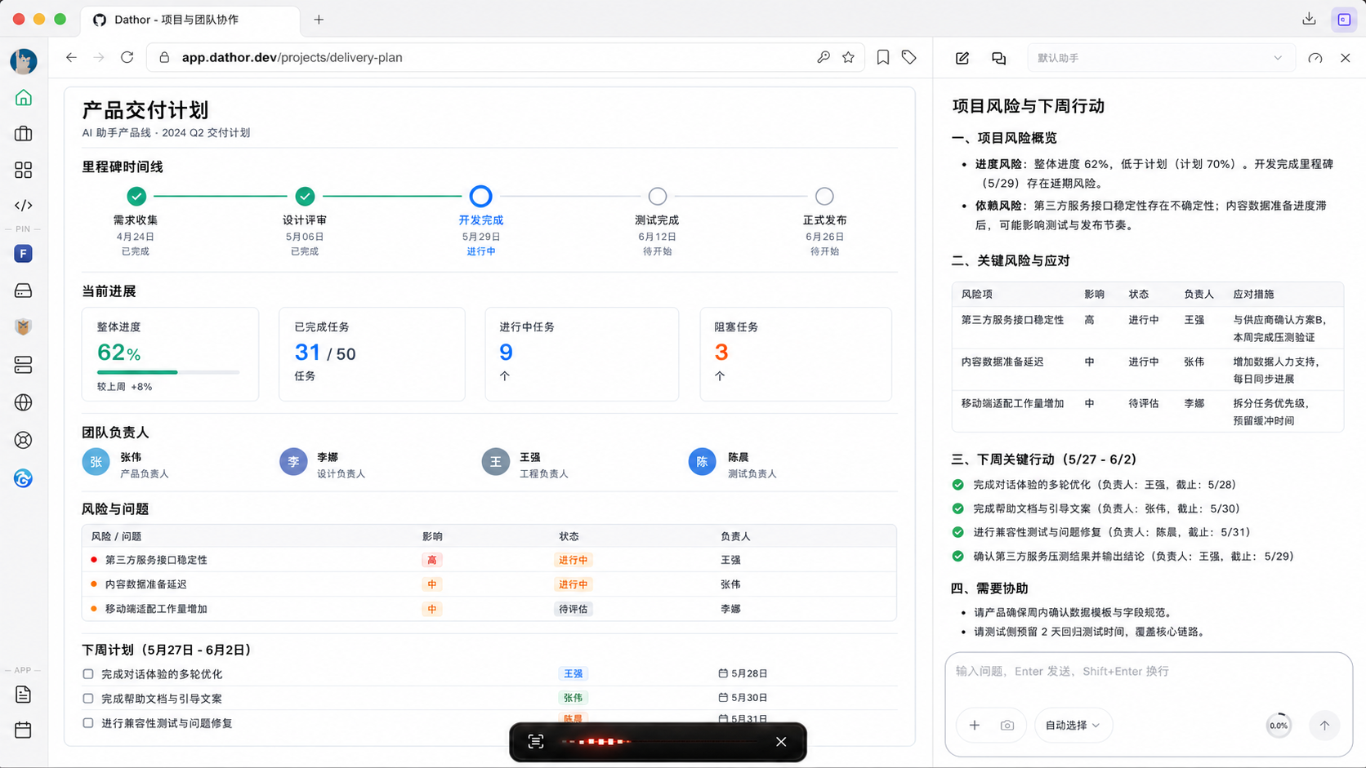Open conversation history chat bubbles icon
Image resolution: width=1366 pixels, height=768 pixels.
tap(998, 58)
